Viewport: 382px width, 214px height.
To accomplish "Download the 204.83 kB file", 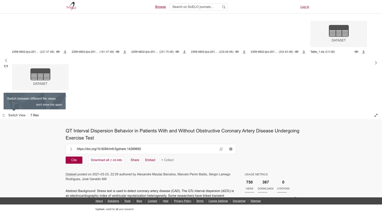I will click(304, 52).
